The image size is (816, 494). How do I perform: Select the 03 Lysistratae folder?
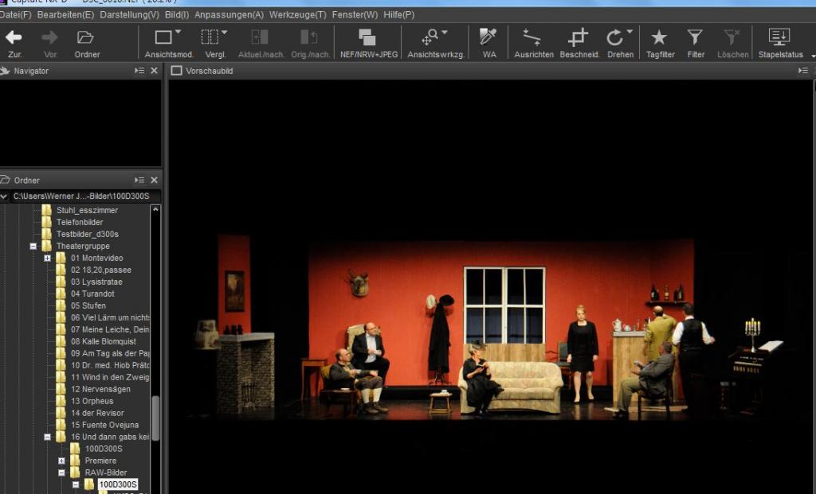pos(96,282)
